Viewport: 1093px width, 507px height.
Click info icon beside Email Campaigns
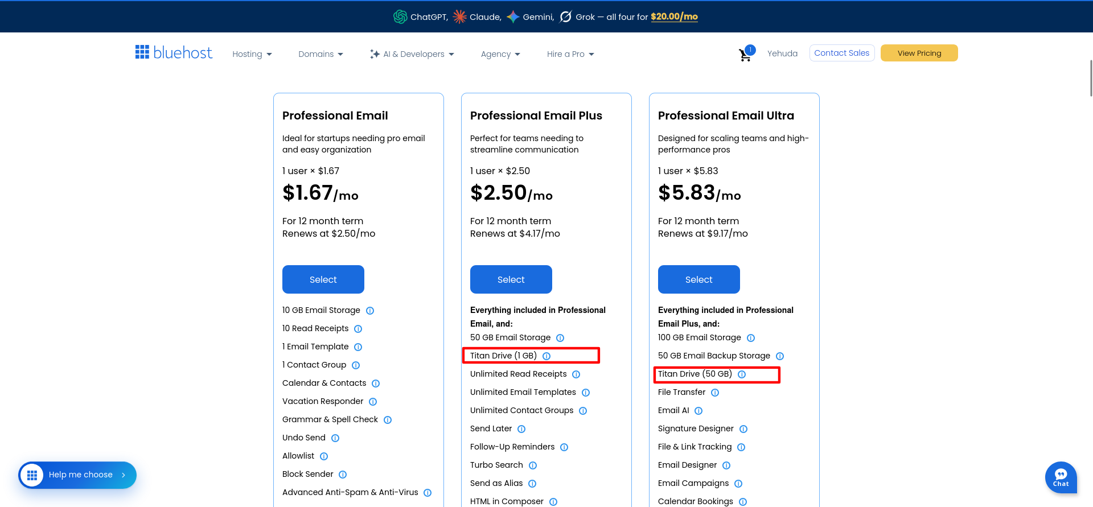click(738, 484)
